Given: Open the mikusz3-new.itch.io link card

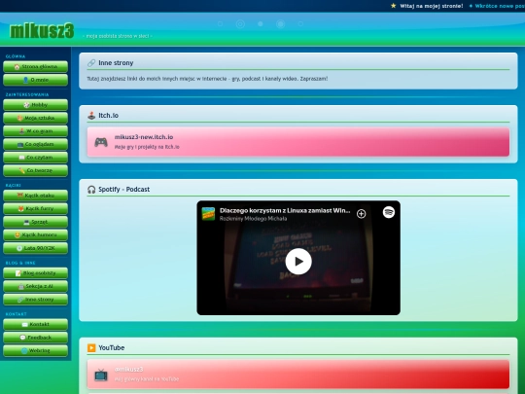Looking at the screenshot, I should click(298, 142).
